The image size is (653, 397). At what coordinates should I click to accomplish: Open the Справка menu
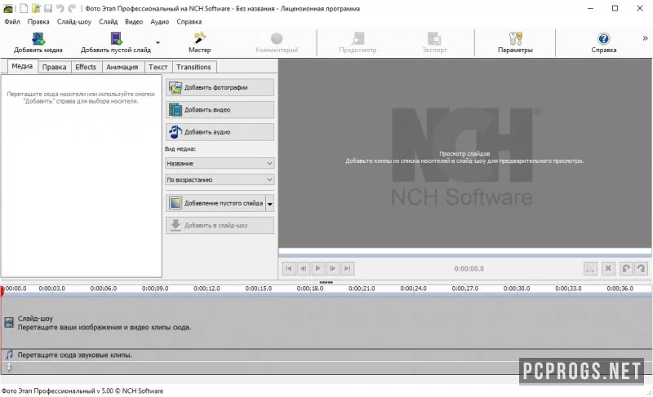[x=189, y=22]
